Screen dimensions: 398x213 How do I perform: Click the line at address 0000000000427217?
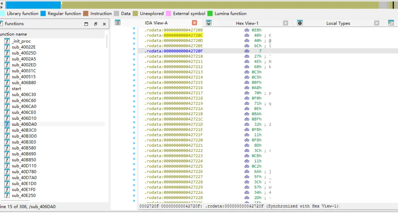click(x=174, y=92)
